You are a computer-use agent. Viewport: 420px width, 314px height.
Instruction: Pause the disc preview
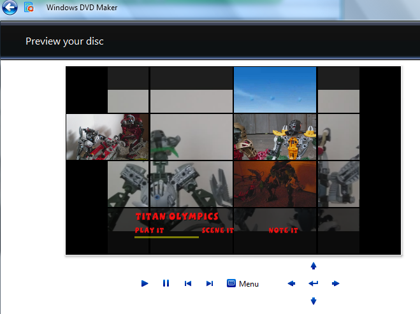(166, 283)
